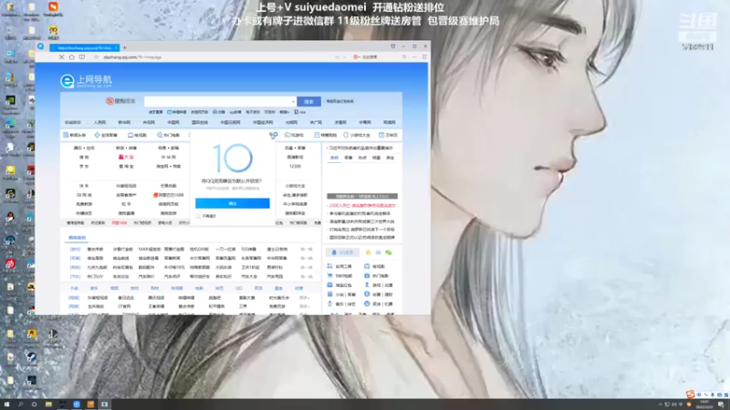Open the 小说 category tab
The image size is (730, 410).
click(74, 288)
